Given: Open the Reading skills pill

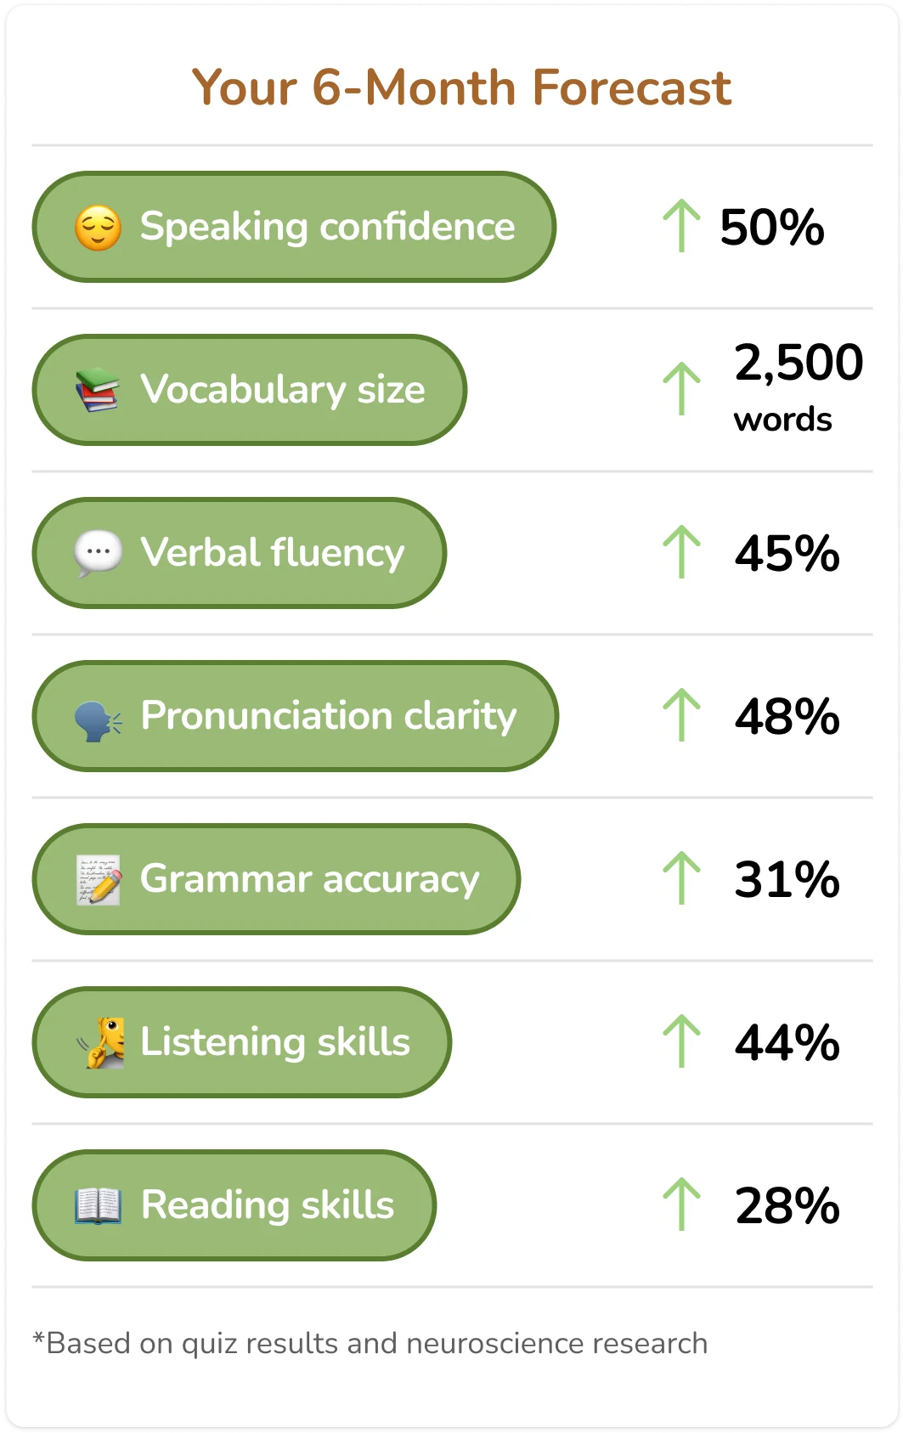Looking at the screenshot, I should 234,1205.
